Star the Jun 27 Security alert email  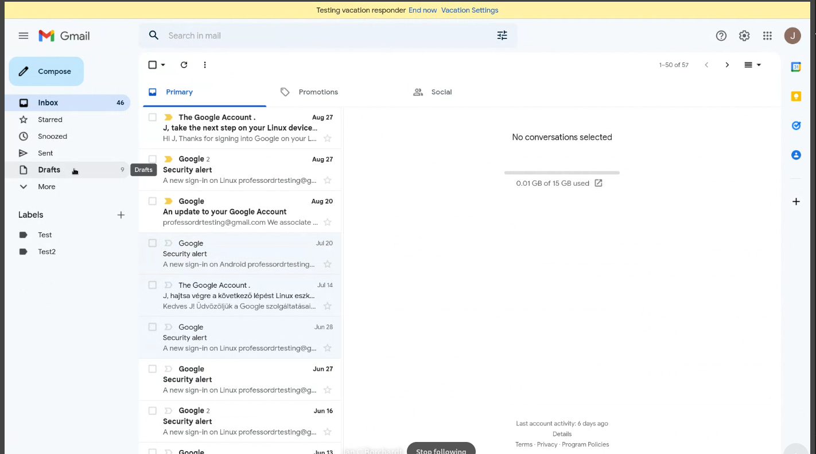[x=328, y=390]
